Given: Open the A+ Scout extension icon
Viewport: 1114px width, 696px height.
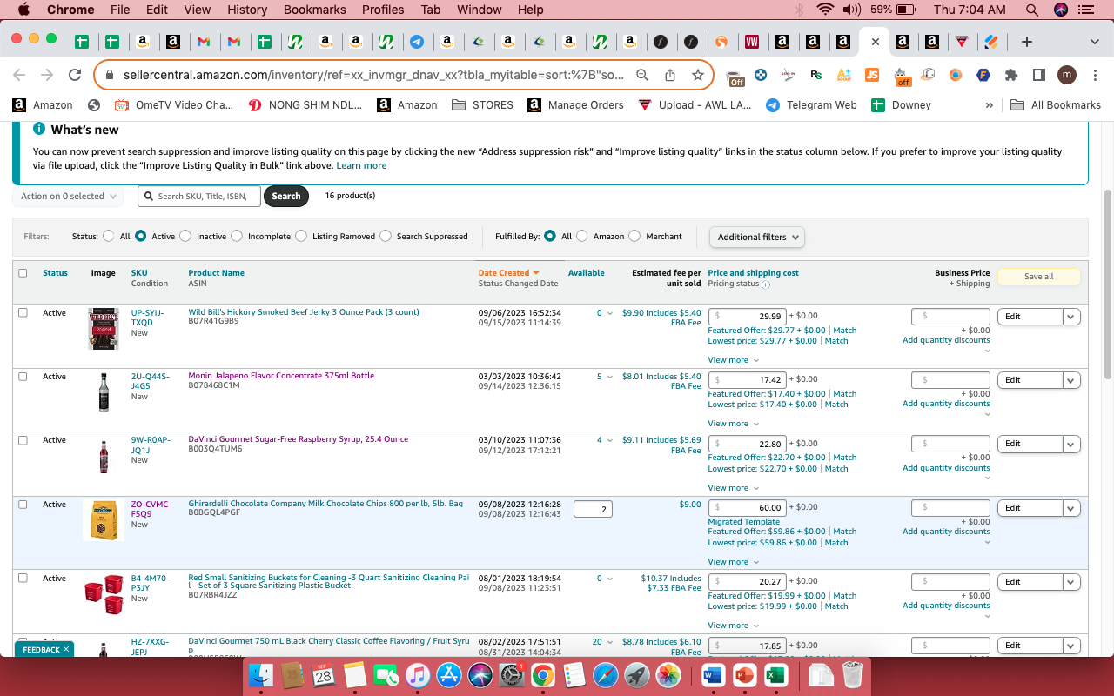Looking at the screenshot, I should point(843,76).
